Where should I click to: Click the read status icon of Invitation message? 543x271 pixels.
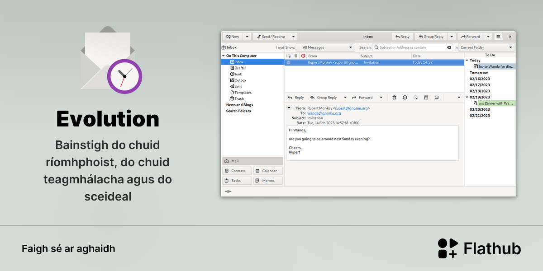(288, 62)
